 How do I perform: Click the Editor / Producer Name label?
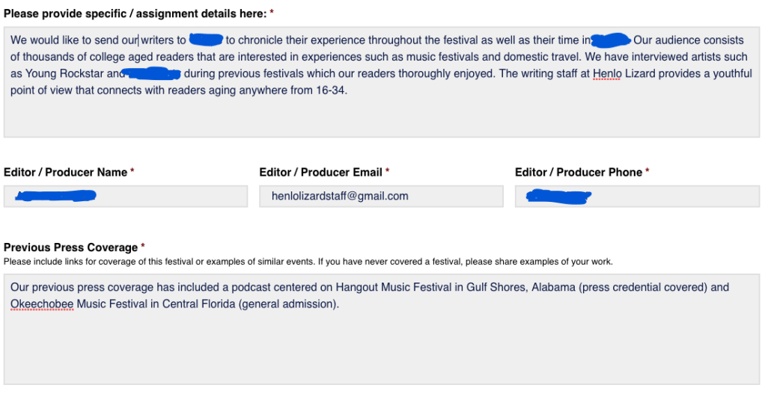click(66, 172)
